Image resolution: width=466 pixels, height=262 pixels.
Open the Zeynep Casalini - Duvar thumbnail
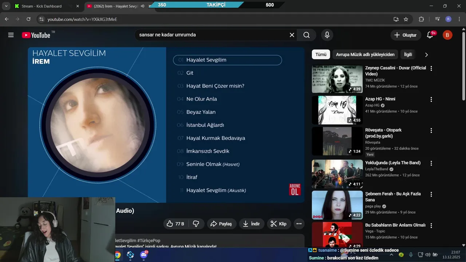tap(337, 79)
